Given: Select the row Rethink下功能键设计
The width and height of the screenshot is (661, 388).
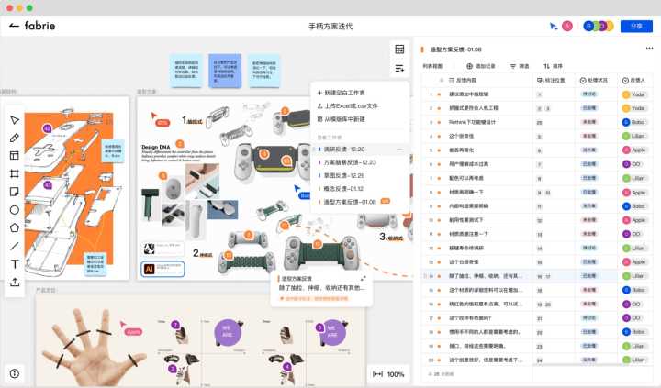Looking at the screenshot, I should point(537,122).
